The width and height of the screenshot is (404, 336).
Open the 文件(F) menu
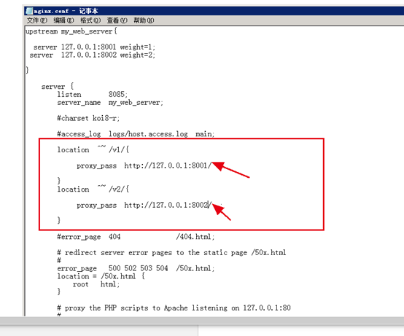point(37,20)
